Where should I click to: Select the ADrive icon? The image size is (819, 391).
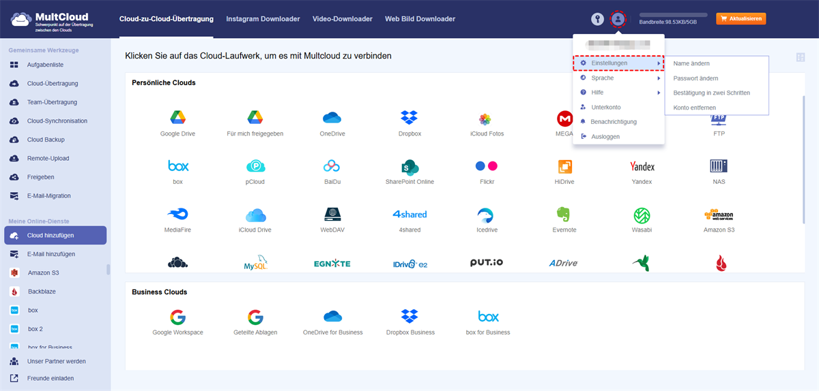pyautogui.click(x=564, y=263)
